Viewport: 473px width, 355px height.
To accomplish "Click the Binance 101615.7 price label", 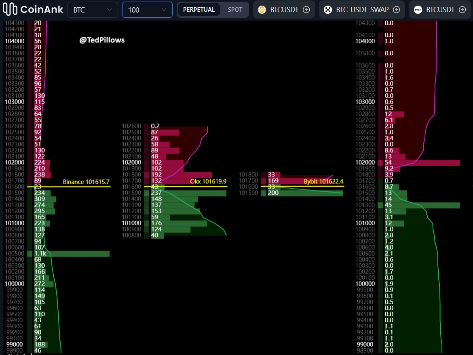I will pos(86,182).
